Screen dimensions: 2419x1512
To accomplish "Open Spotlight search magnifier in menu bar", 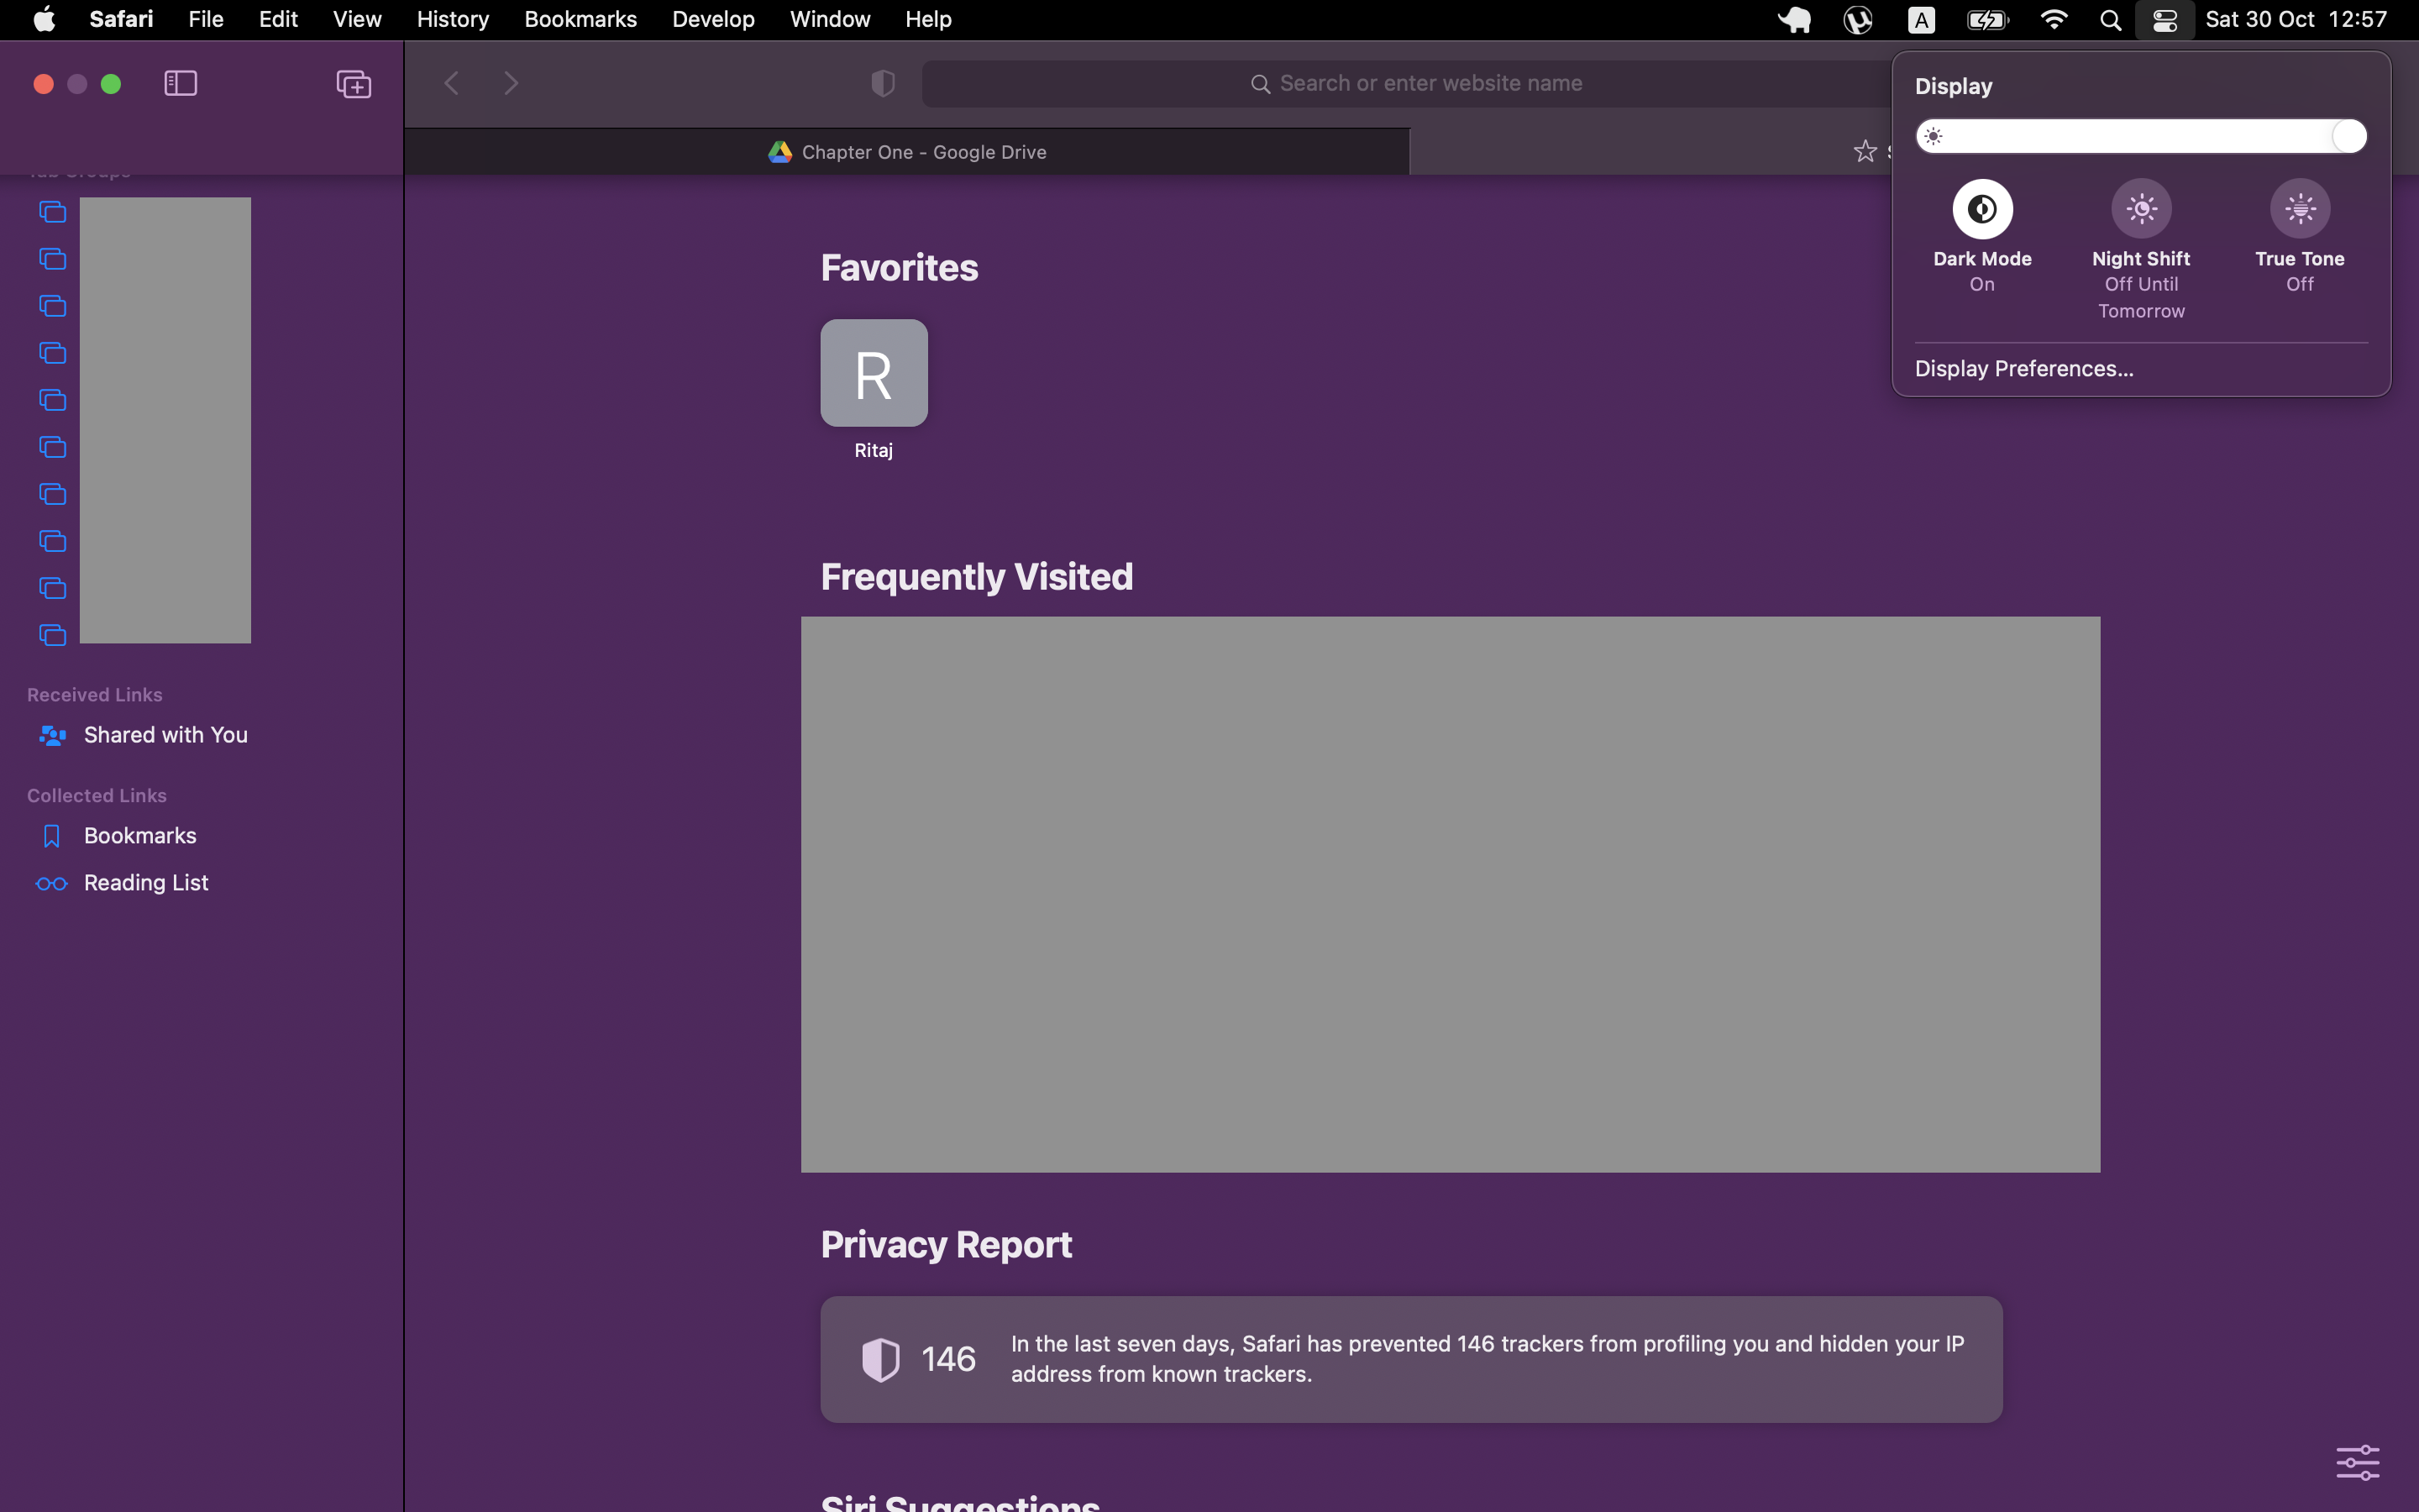I will 2110,20.
